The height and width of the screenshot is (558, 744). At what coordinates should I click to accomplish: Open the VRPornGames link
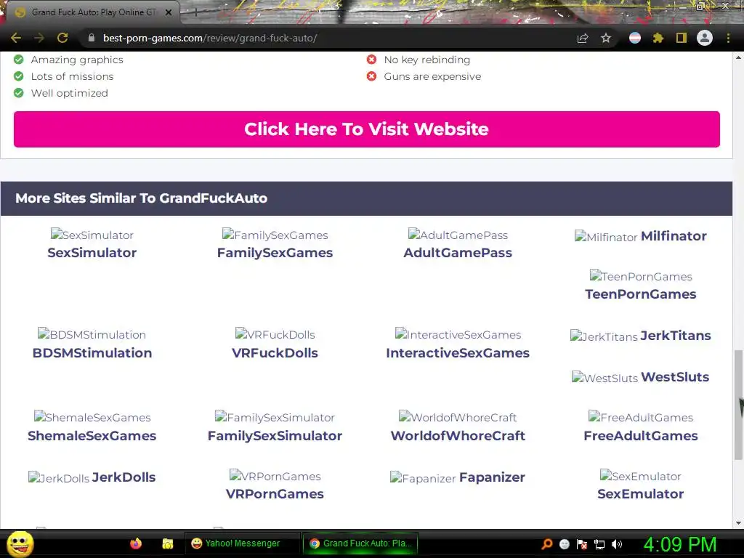point(275,494)
